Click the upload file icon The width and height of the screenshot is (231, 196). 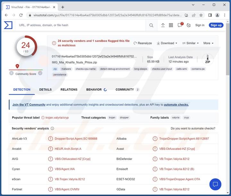(163, 25)
